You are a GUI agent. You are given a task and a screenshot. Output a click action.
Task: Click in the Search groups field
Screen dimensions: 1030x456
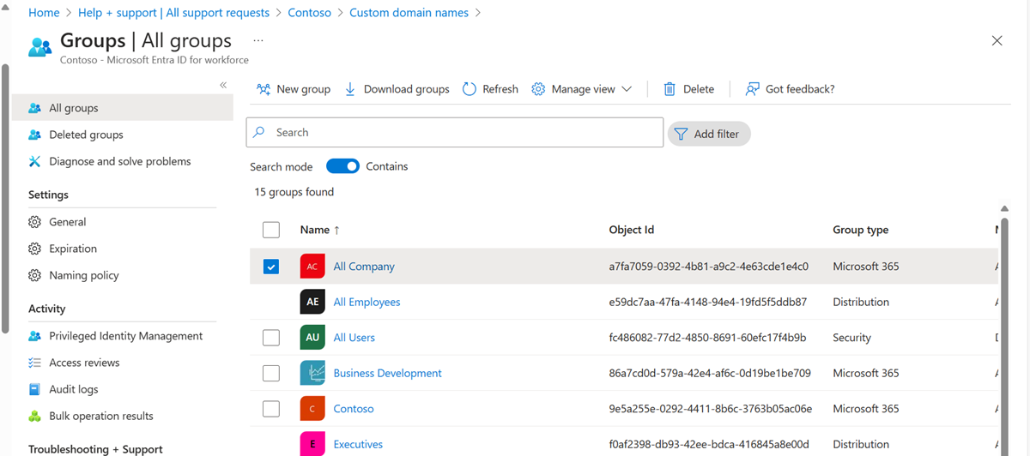[x=463, y=133]
